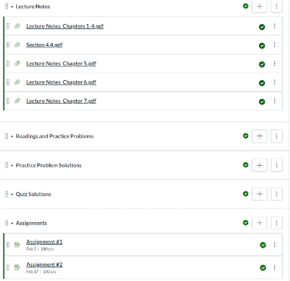Viewport: 290px width, 281px height.
Task: Open kebab menu for Section 4.4.pdf
Action: 274,45
